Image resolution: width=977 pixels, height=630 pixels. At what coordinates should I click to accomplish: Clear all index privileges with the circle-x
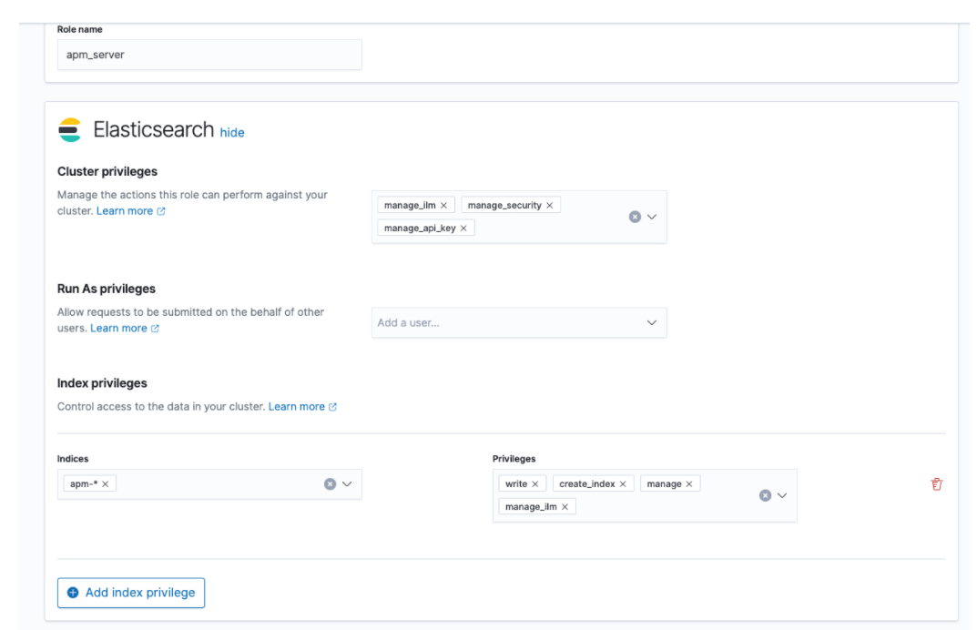(766, 495)
